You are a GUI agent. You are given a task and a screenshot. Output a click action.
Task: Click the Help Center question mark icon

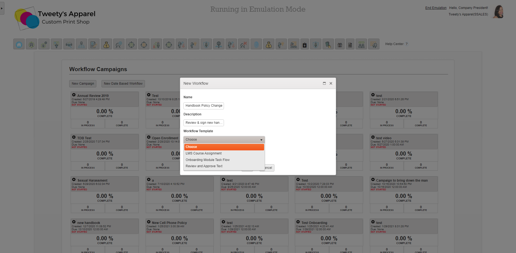(407, 44)
